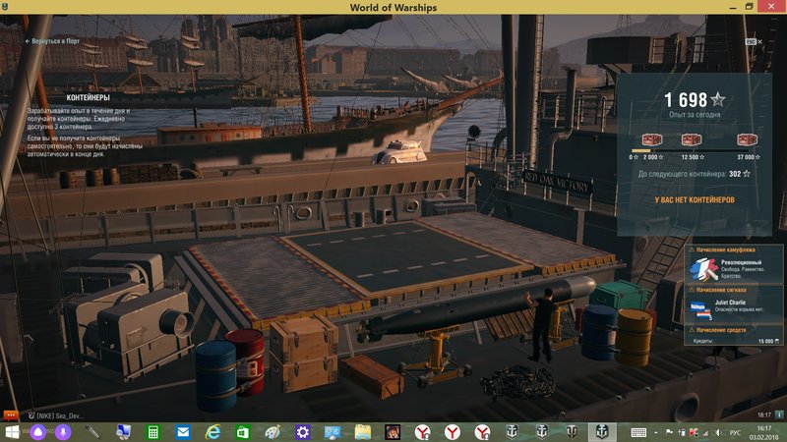
Task: Click the Кредиты 15 000 amount
Action: (768, 341)
